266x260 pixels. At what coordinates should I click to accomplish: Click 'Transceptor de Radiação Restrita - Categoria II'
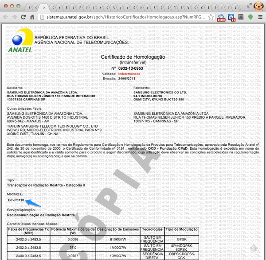coord(46,185)
